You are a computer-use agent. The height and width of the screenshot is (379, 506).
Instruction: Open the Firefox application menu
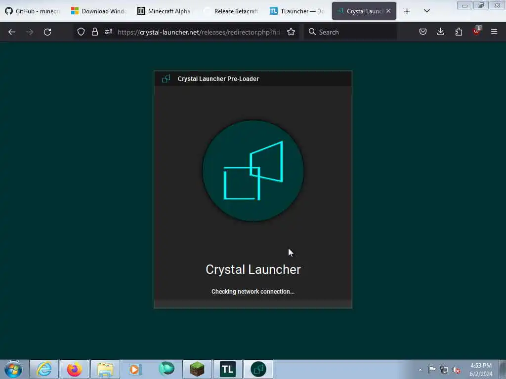point(494,32)
